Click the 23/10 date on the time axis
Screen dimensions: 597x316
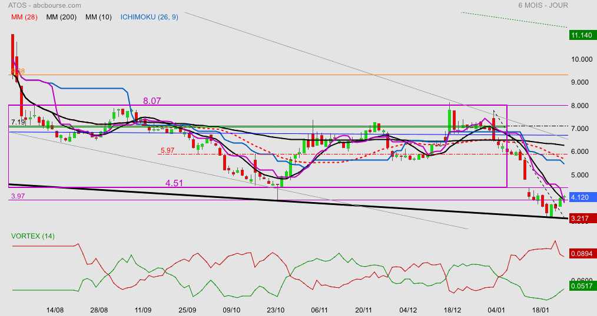pyautogui.click(x=276, y=310)
